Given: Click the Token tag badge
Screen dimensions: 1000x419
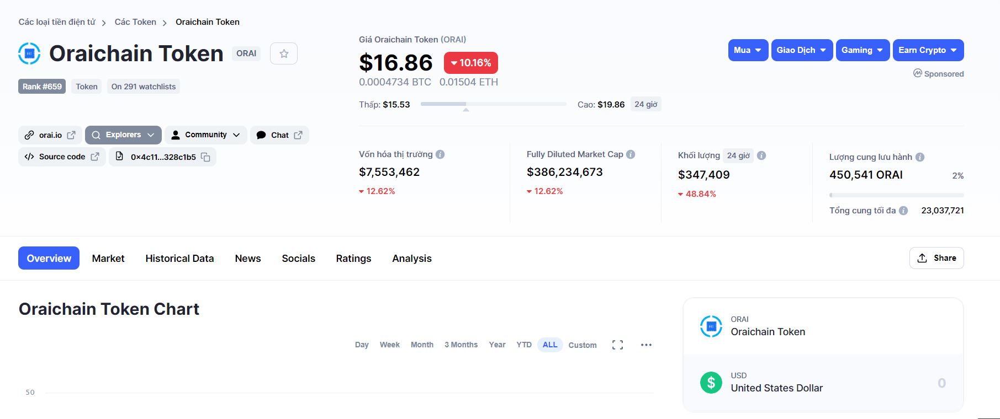Looking at the screenshot, I should click(x=87, y=87).
